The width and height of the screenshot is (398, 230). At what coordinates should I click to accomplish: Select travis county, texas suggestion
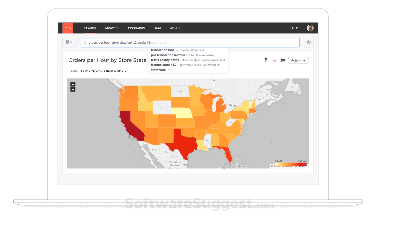pyautogui.click(x=164, y=60)
